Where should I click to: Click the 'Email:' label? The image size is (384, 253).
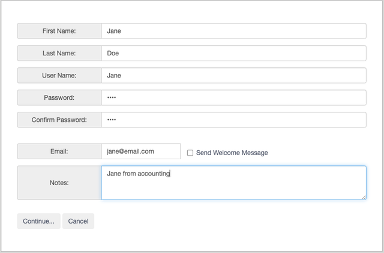pos(59,151)
